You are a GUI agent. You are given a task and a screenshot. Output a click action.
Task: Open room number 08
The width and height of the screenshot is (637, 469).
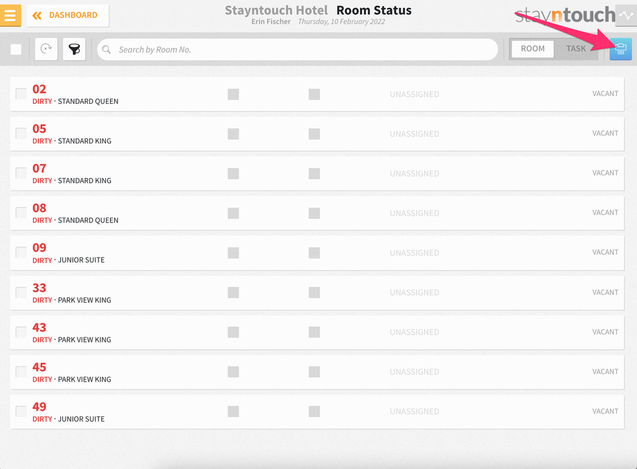(39, 208)
